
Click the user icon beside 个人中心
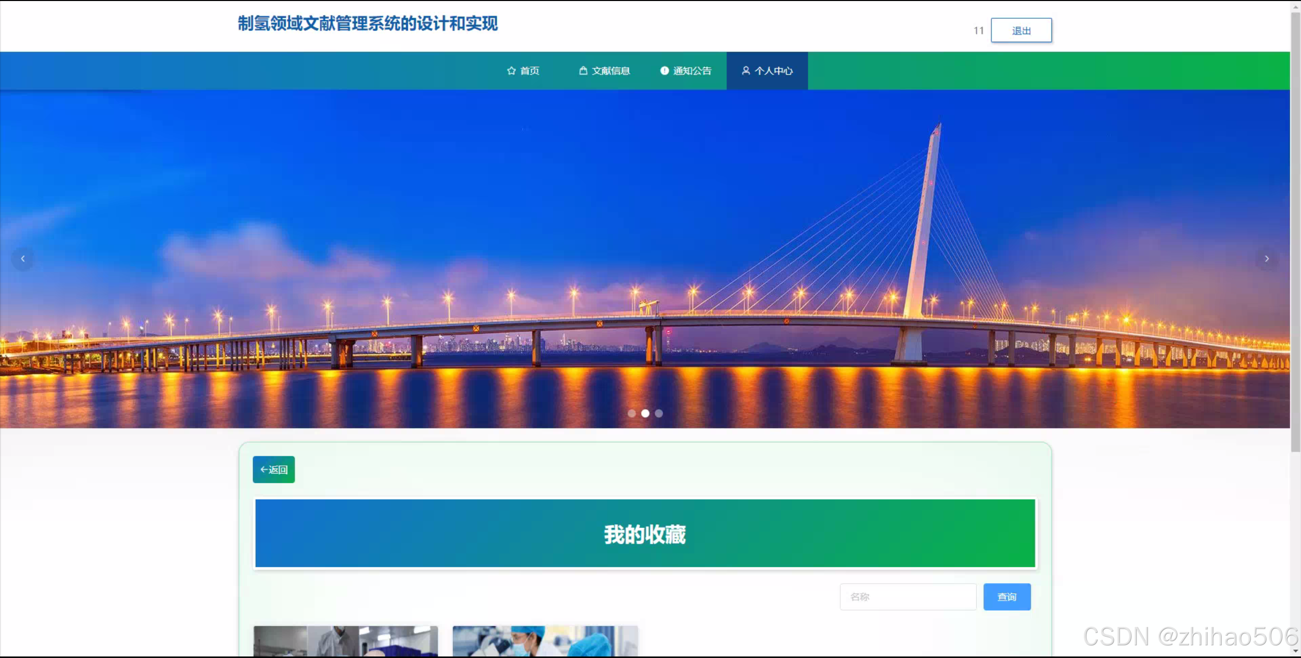pyautogui.click(x=745, y=71)
